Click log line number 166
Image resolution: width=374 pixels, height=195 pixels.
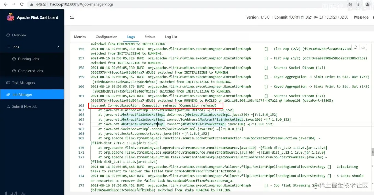tap(81, 124)
